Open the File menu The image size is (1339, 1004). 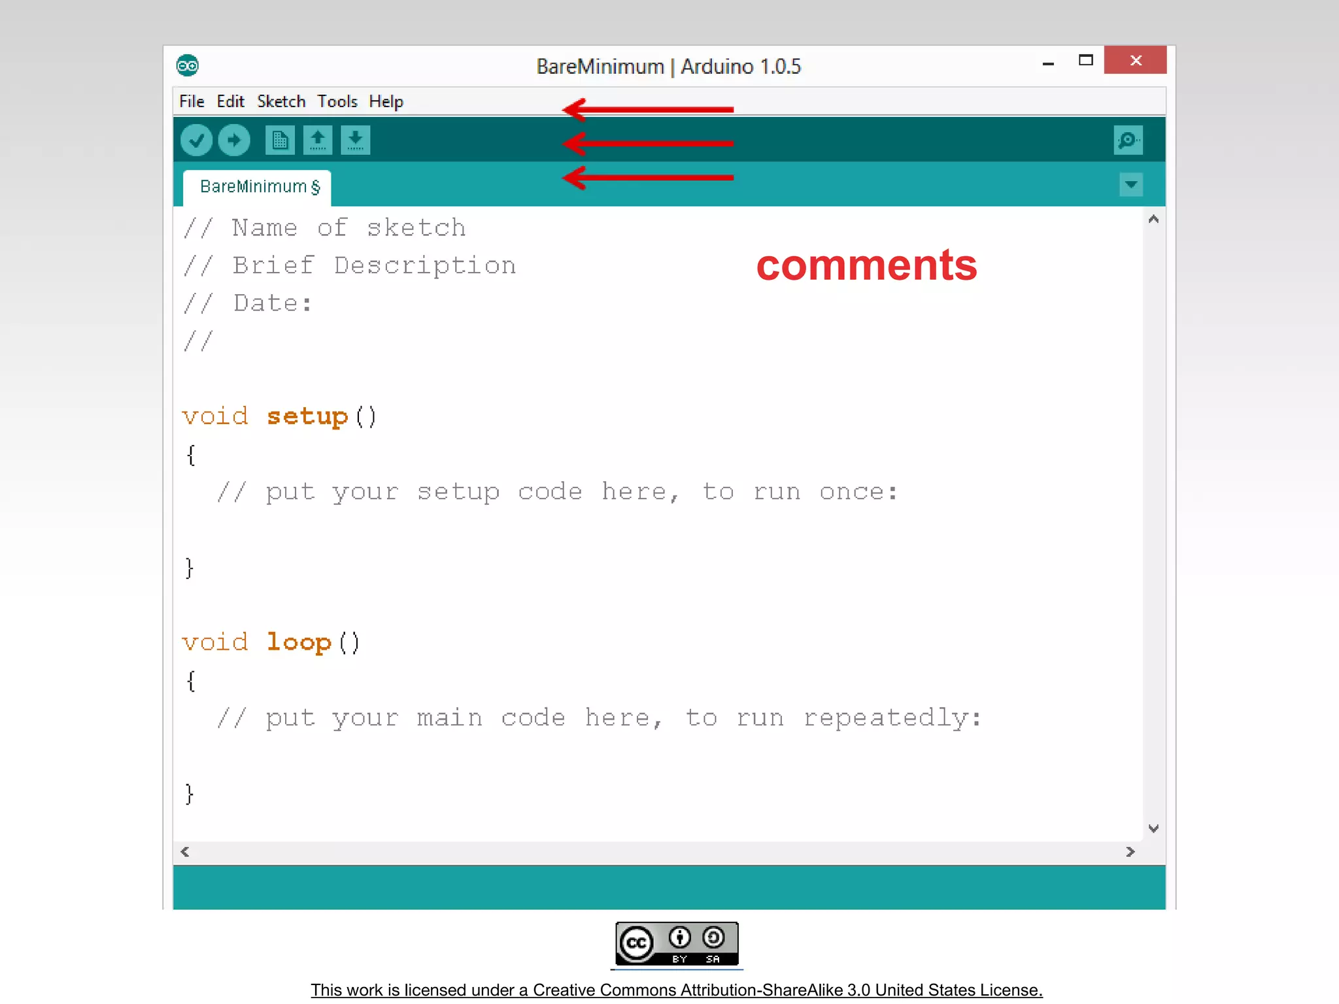(192, 101)
